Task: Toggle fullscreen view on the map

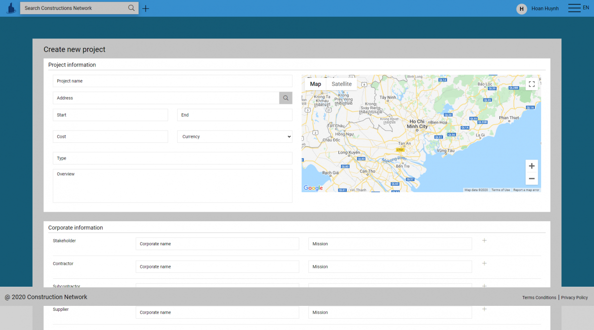Action: click(x=531, y=84)
